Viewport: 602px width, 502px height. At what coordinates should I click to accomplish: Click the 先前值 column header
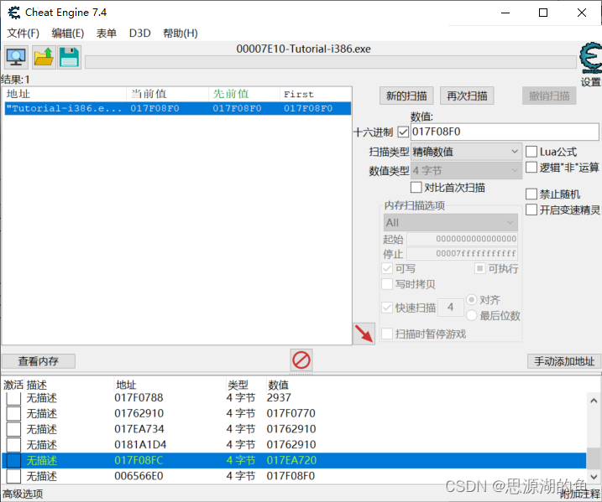click(x=244, y=94)
